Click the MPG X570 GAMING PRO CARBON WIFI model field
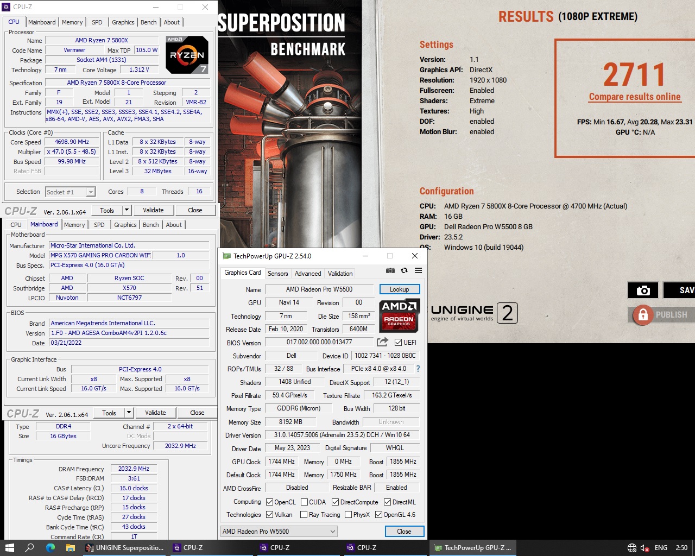 pyautogui.click(x=100, y=255)
